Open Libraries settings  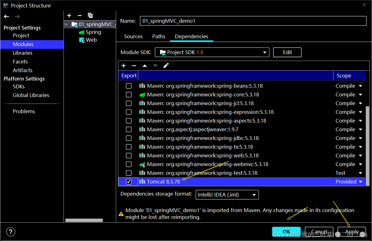22,53
